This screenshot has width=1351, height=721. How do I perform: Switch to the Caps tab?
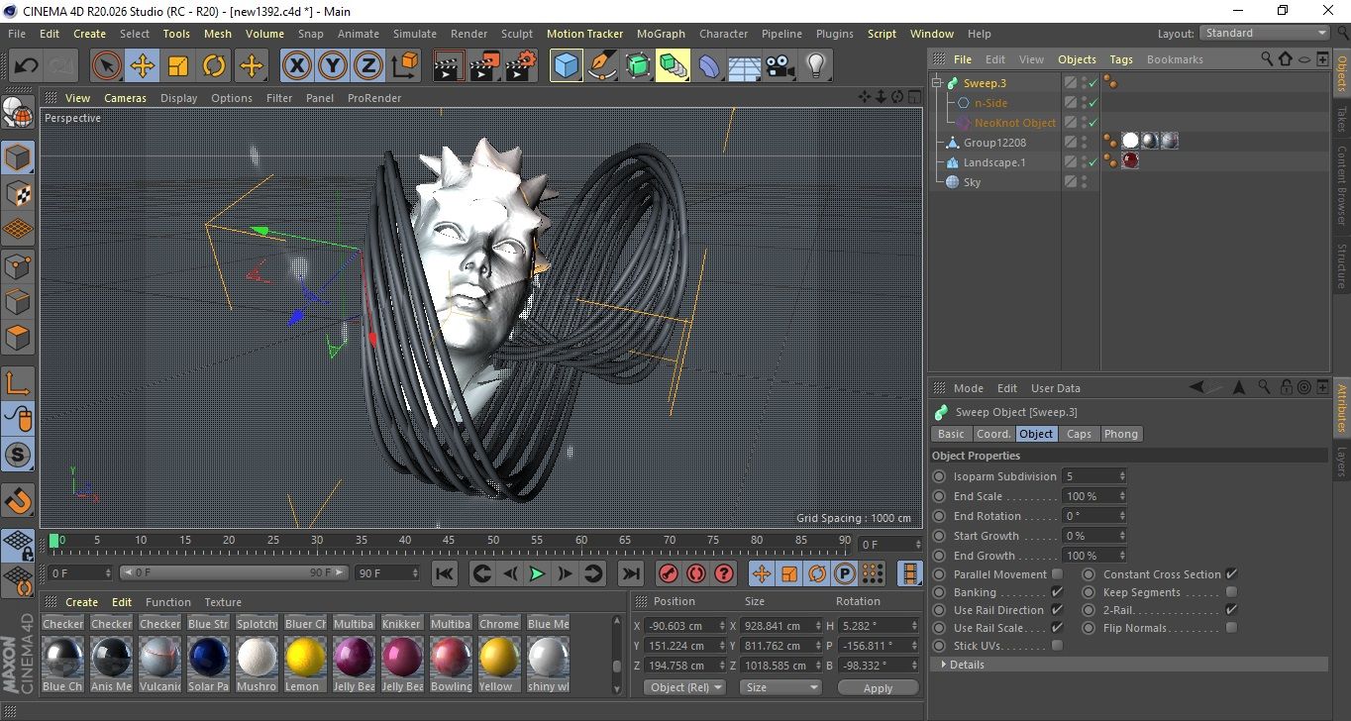click(1079, 434)
